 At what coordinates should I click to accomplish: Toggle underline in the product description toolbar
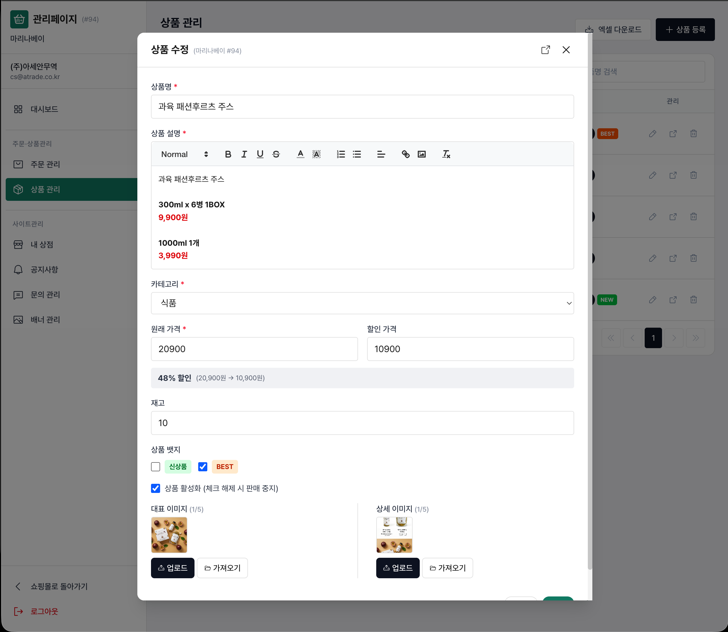tap(260, 154)
